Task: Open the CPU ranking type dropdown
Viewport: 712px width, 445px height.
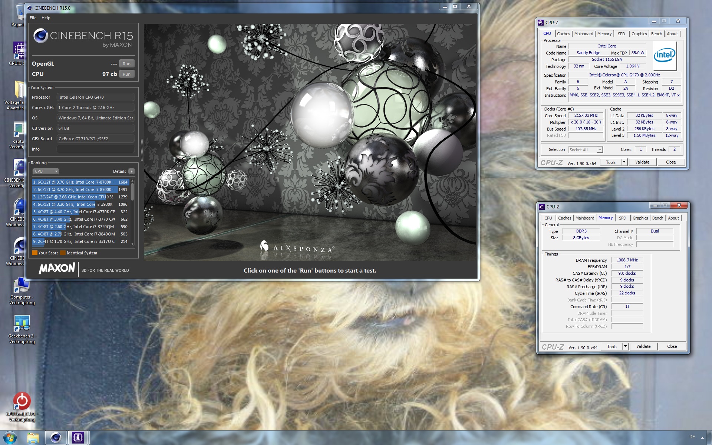Action: [46, 171]
